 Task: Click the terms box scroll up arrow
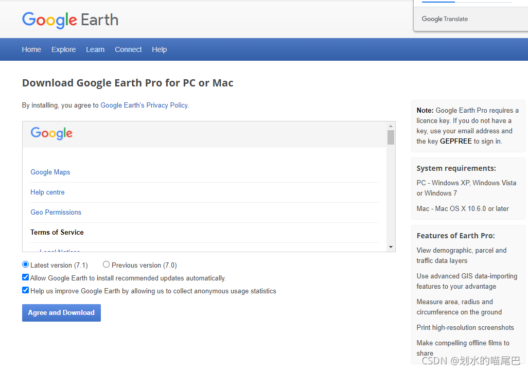point(391,126)
